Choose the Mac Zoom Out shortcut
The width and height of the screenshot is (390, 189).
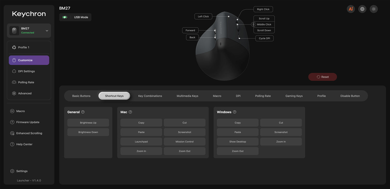tap(185, 151)
